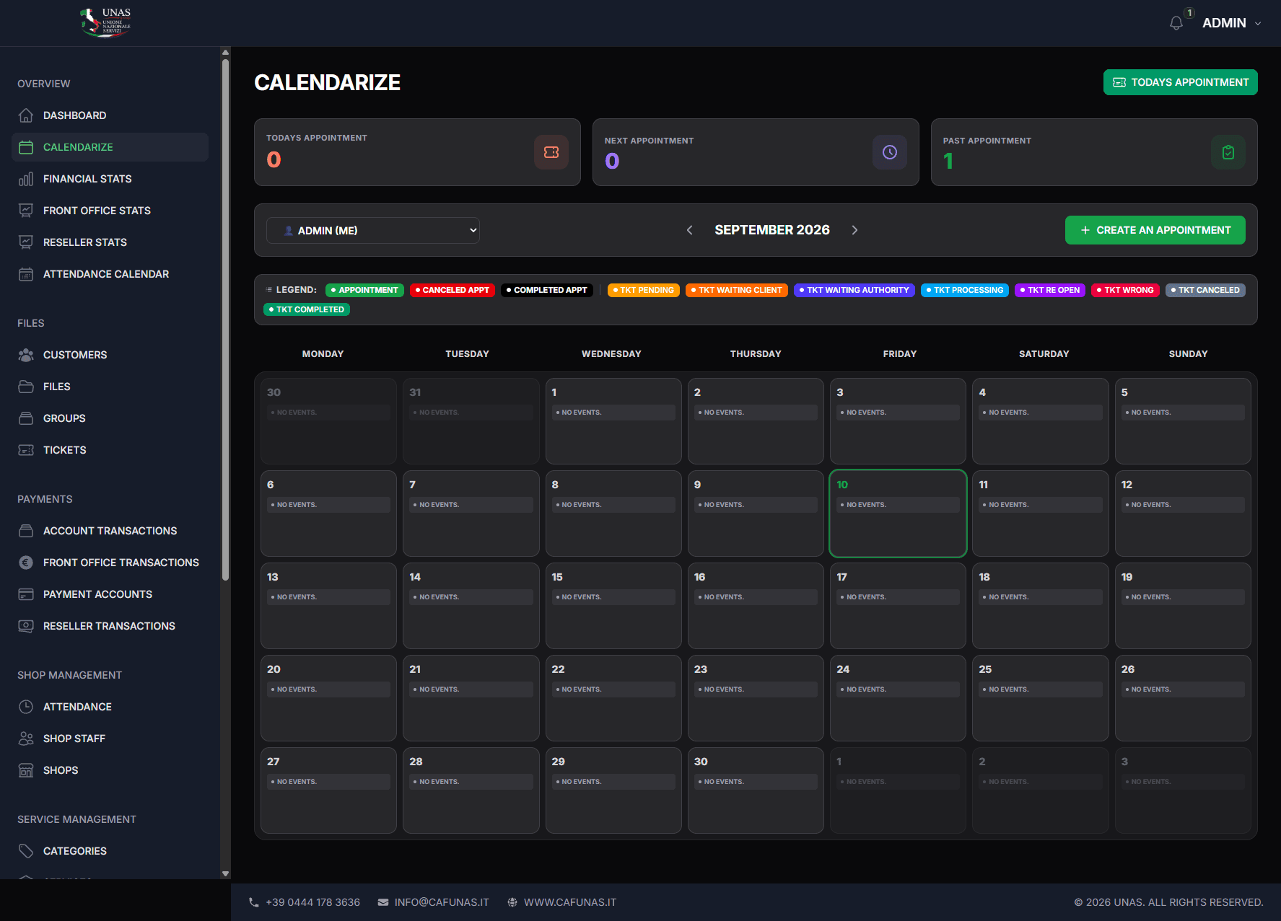This screenshot has height=921, width=1281.
Task: Click the Groups icon in sidebar
Action: (26, 418)
